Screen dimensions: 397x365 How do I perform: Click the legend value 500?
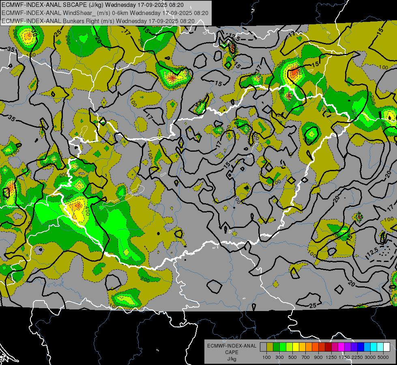click(292, 357)
